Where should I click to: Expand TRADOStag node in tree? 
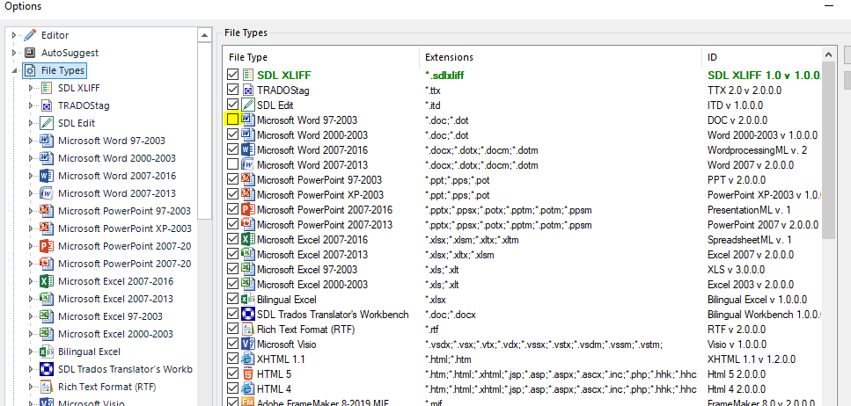coord(31,105)
